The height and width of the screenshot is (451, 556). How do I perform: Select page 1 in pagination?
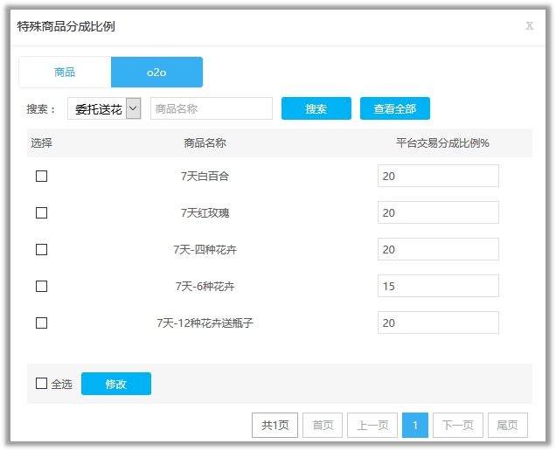415,426
